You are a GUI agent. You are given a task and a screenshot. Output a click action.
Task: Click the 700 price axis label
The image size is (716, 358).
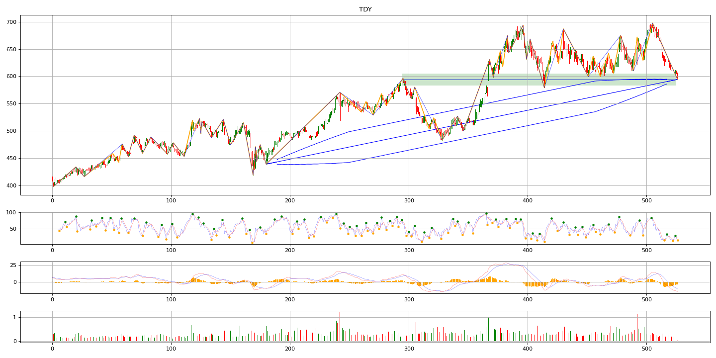12,22
